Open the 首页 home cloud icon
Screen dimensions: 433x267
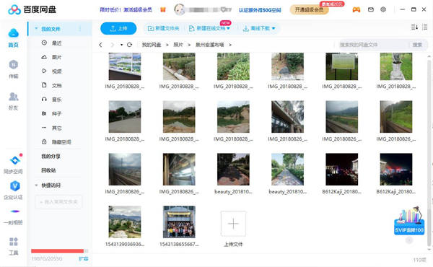pos(13,33)
